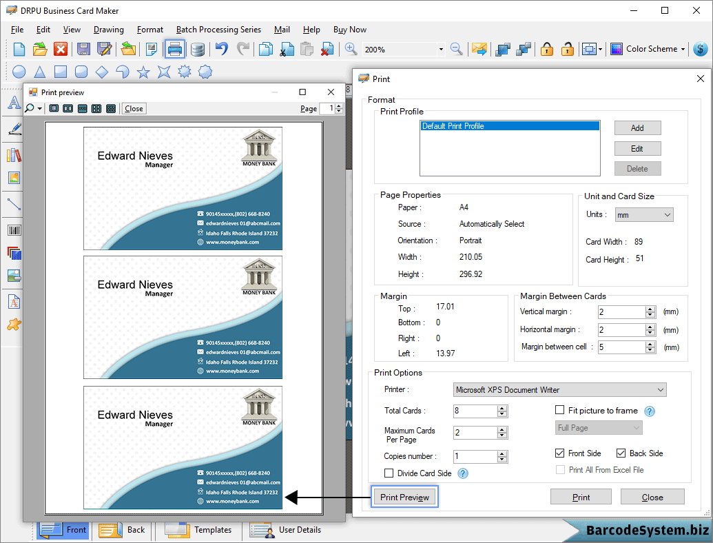713x543 pixels.
Task: Click the Add print profile button
Action: 637,127
